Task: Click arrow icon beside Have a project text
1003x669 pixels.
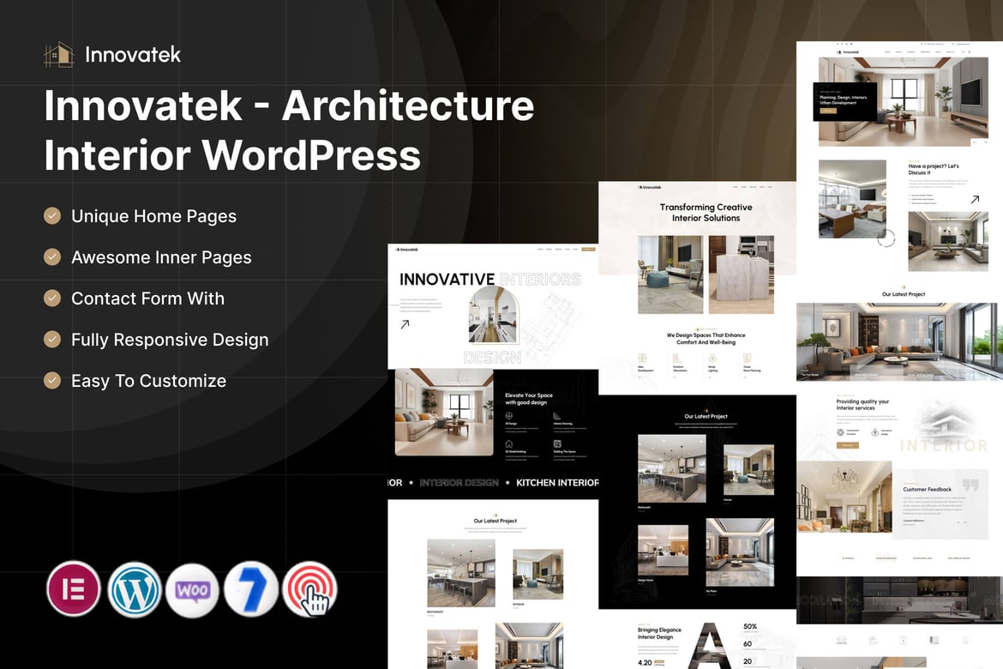Action: click(x=975, y=200)
